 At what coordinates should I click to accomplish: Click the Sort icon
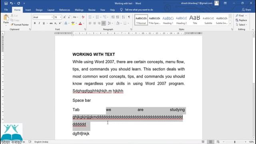click(124, 17)
